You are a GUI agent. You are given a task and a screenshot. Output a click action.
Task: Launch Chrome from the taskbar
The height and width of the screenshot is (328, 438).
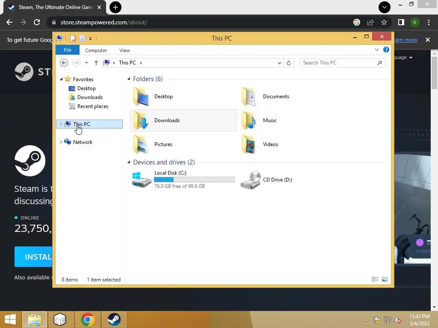click(87, 319)
